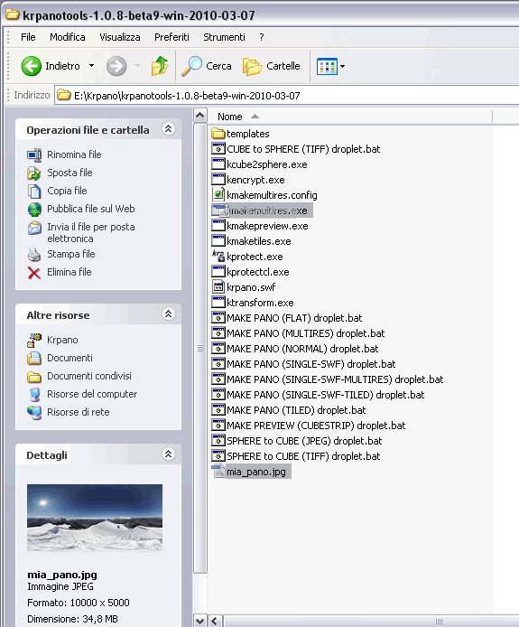Toggle the Cartelle folders pane

(x=272, y=66)
